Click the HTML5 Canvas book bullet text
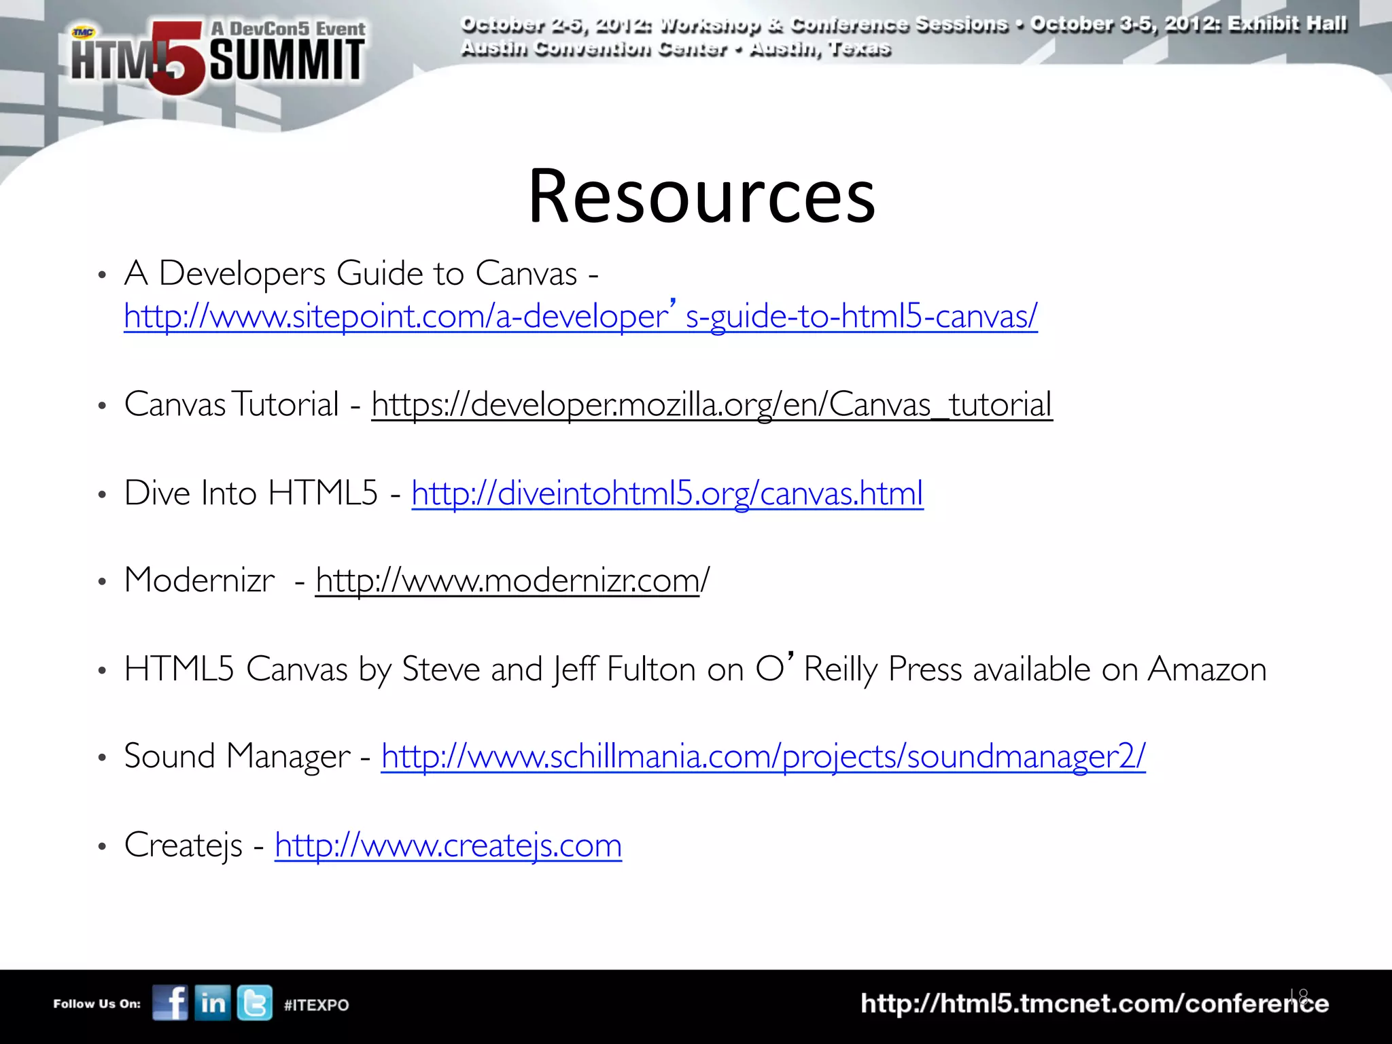 [x=695, y=669]
